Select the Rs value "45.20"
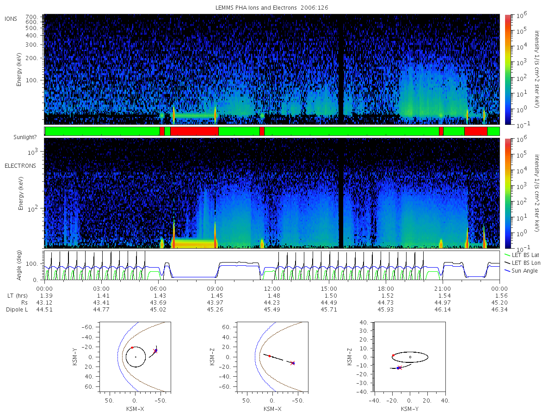The height and width of the screenshot is (416, 555). pos(499,302)
